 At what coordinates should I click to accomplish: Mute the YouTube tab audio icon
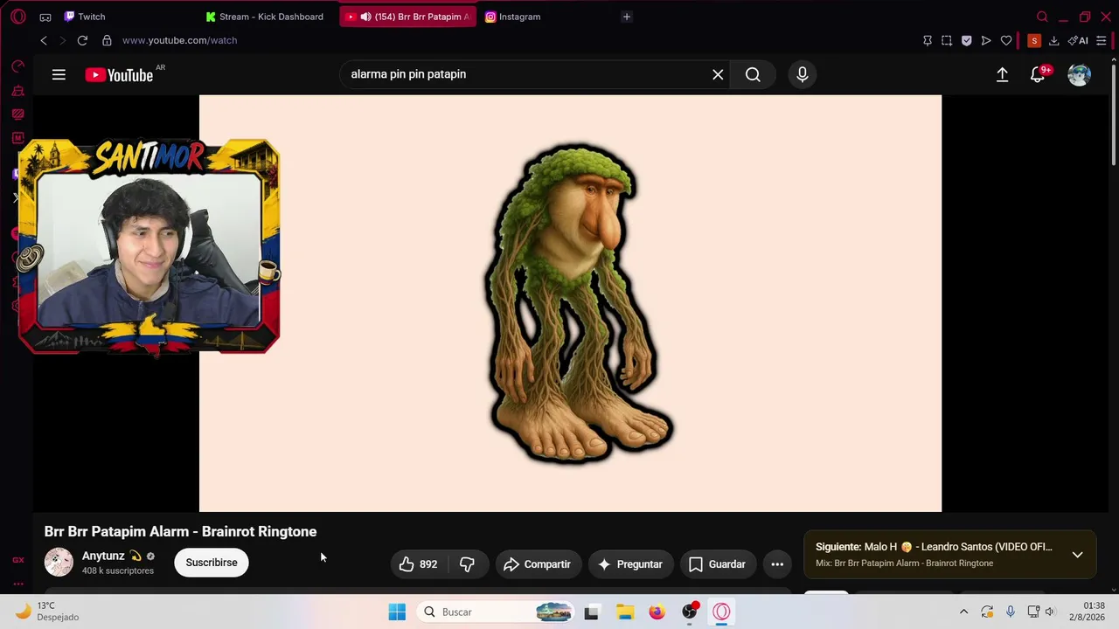pyautogui.click(x=365, y=17)
